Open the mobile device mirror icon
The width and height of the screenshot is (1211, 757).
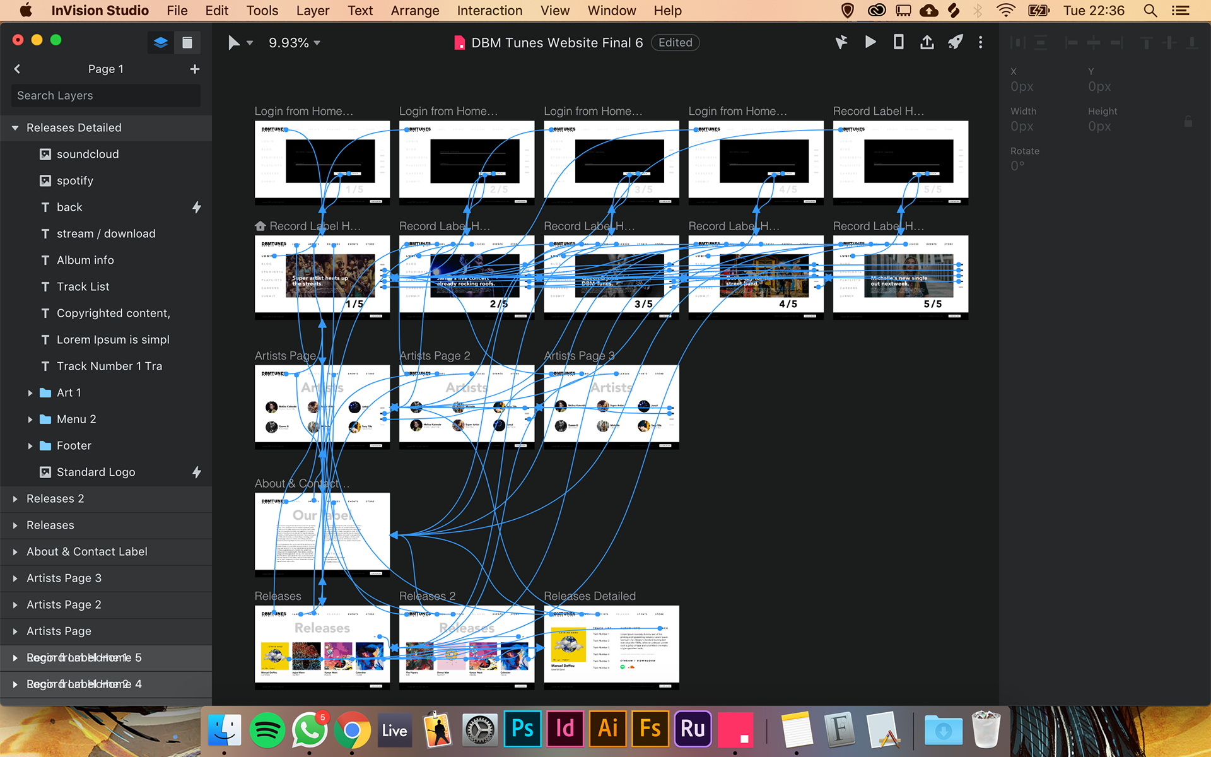pyautogui.click(x=899, y=42)
